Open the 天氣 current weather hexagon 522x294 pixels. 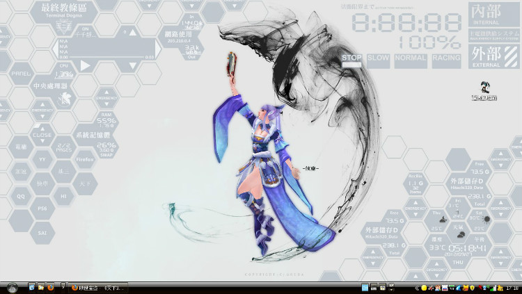(458, 232)
